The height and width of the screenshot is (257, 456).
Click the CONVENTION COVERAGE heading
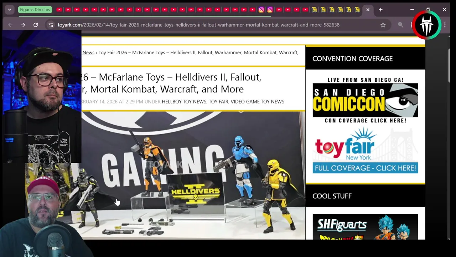[x=352, y=59]
